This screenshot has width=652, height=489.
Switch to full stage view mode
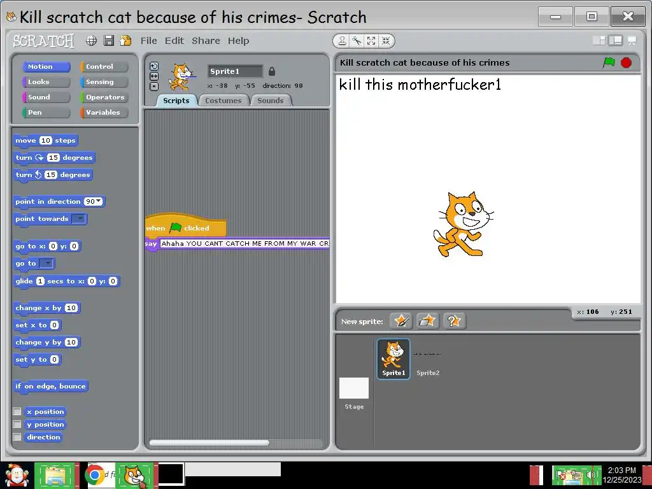pyautogui.click(x=616, y=40)
